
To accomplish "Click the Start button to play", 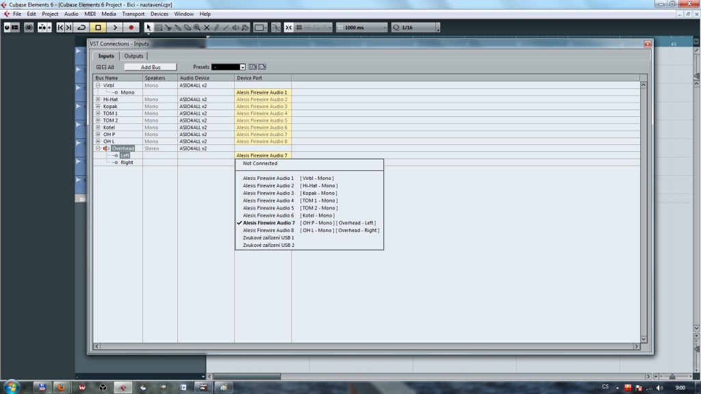I will coord(114,27).
